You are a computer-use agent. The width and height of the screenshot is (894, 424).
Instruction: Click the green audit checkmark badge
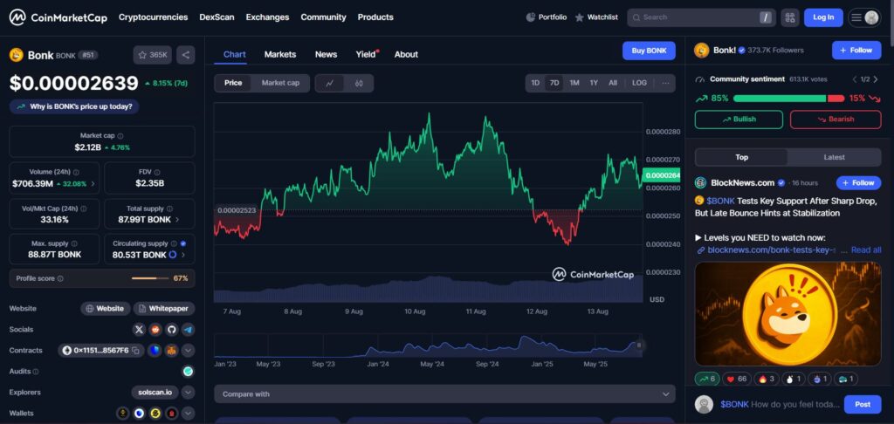pyautogui.click(x=188, y=372)
